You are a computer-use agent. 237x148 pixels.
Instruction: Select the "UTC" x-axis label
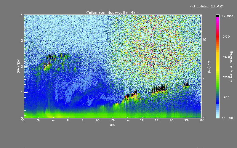pos(113,125)
